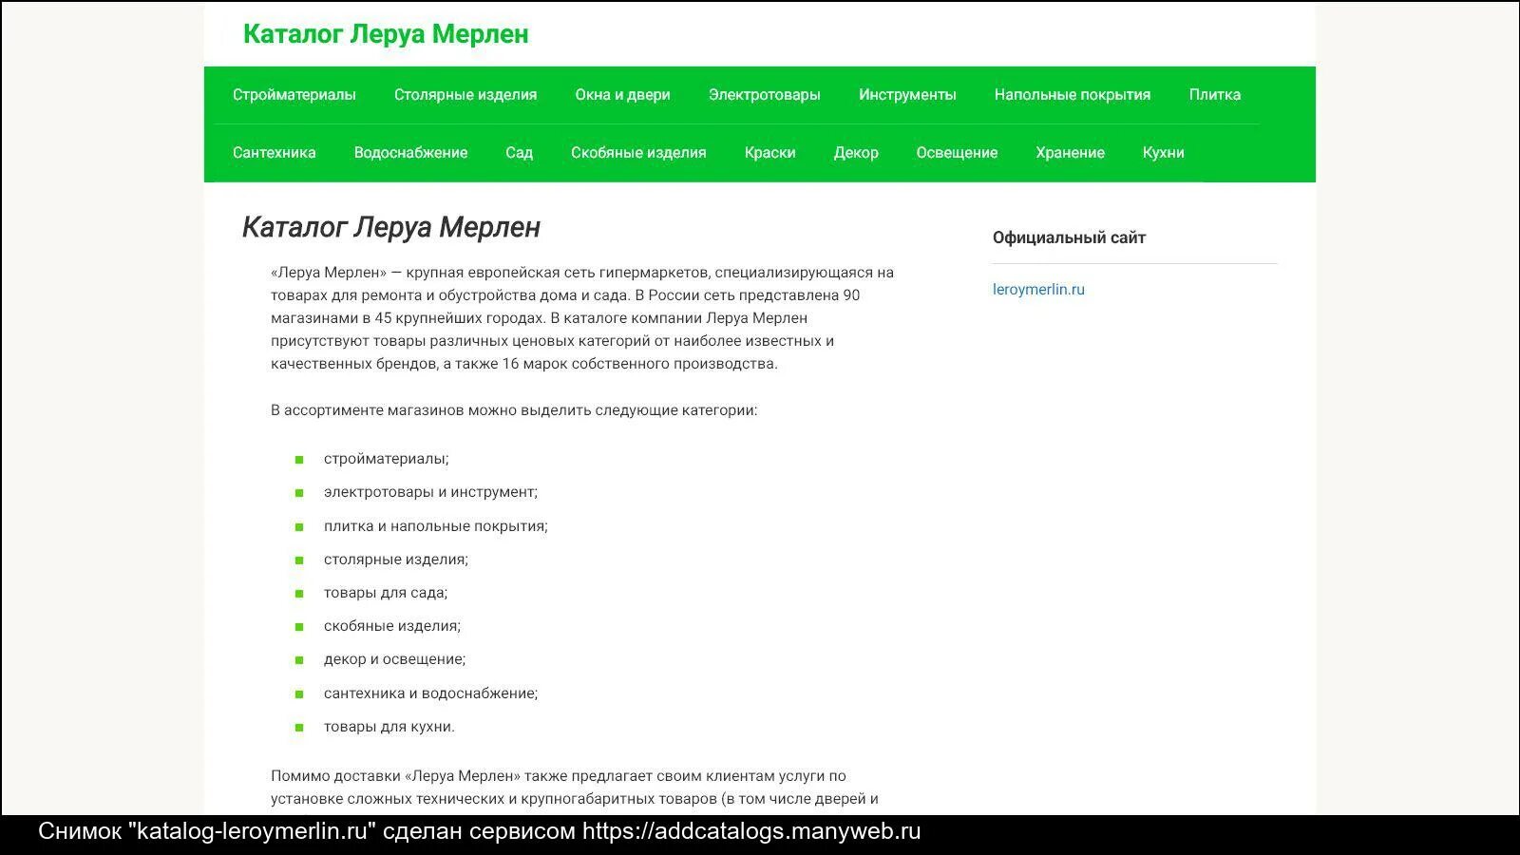Click the Хранение menu entry

click(1071, 153)
